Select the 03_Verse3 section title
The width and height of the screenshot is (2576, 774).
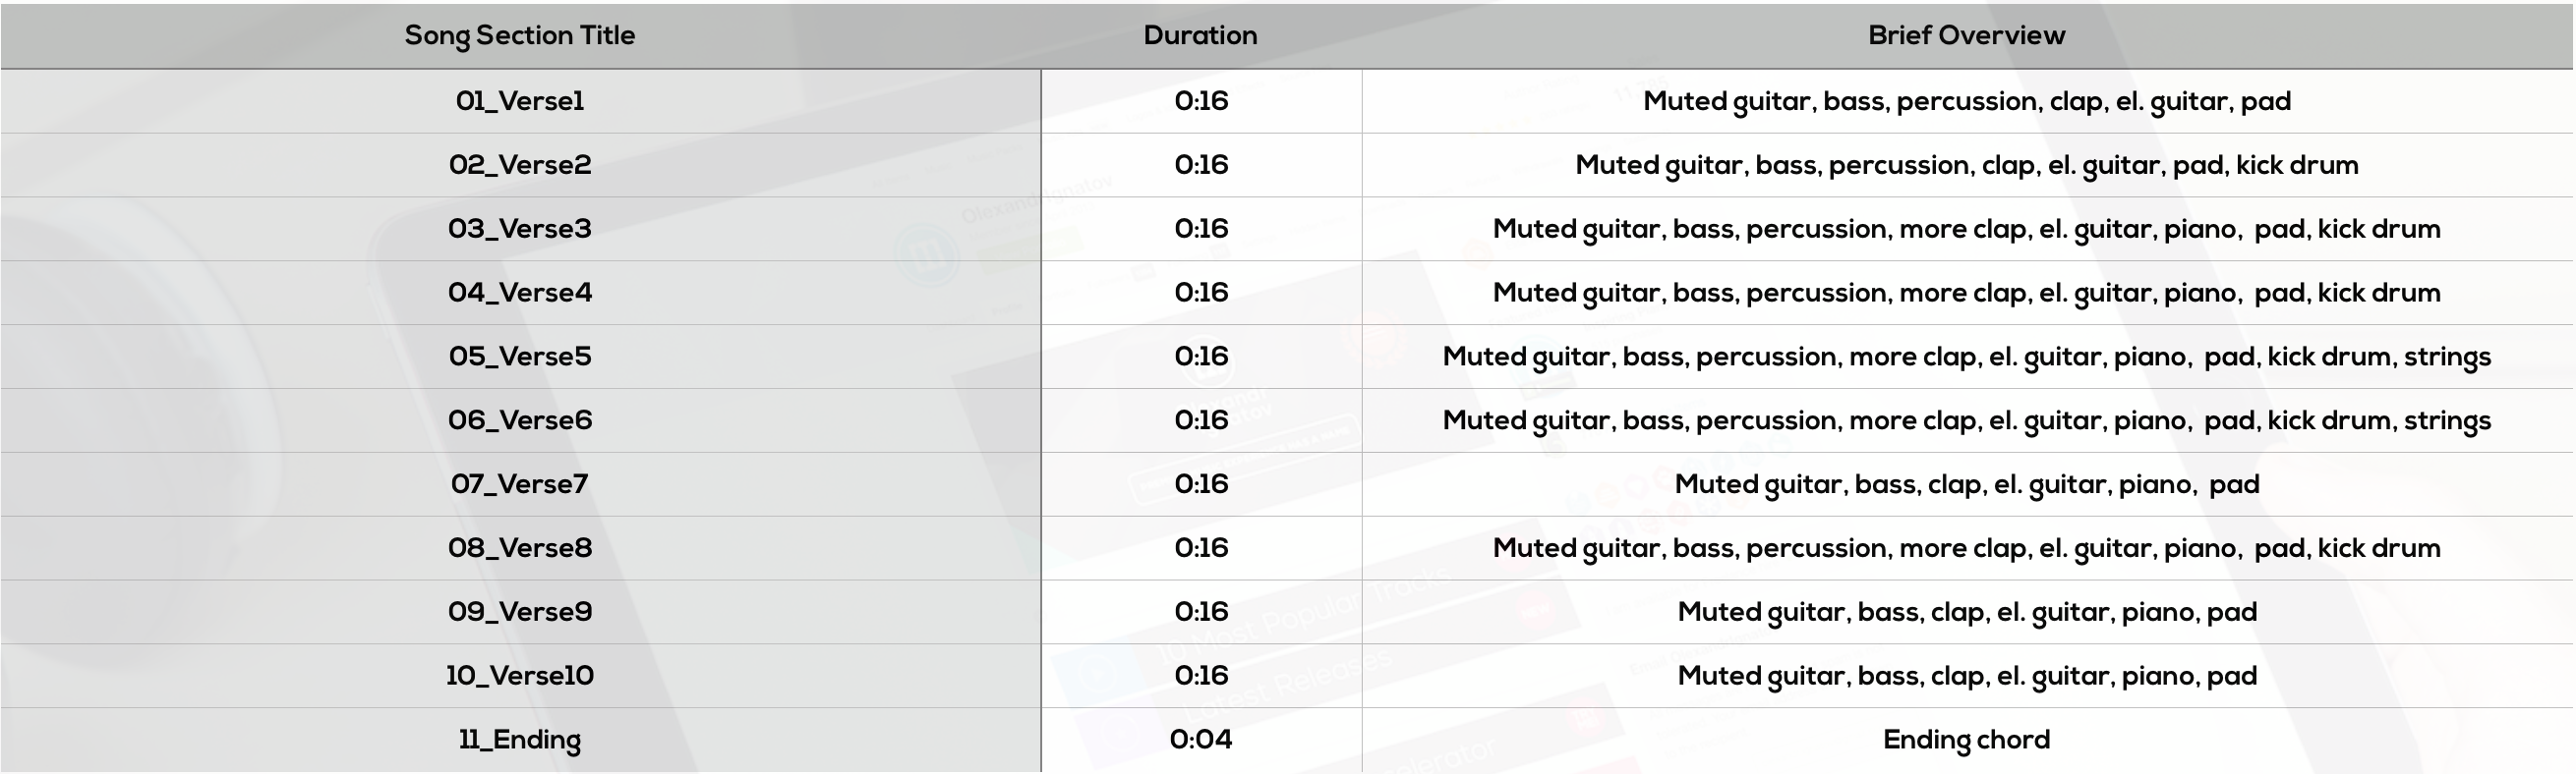[x=519, y=229]
